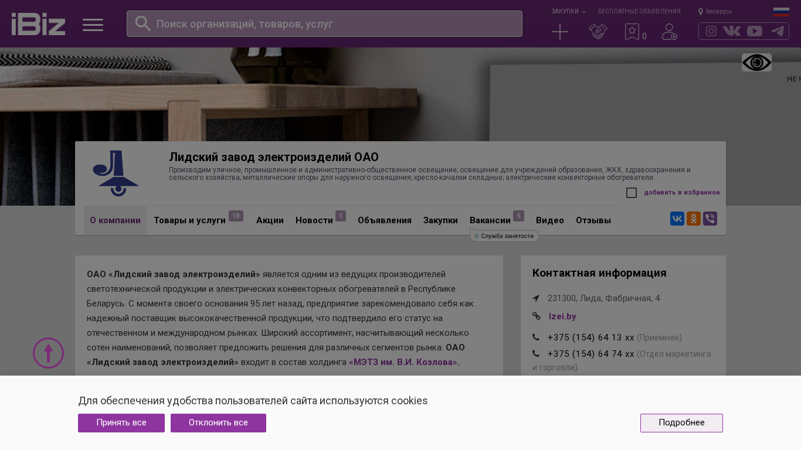
Task: Open the hamburger menu icon
Action: click(93, 25)
